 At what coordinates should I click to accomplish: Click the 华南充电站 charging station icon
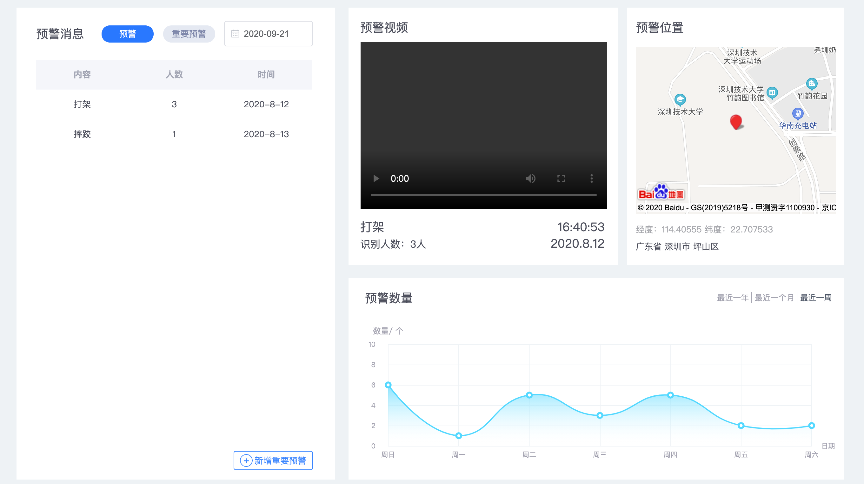click(x=798, y=113)
